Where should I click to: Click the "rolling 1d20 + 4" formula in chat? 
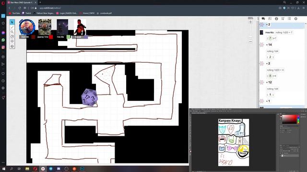275,70
